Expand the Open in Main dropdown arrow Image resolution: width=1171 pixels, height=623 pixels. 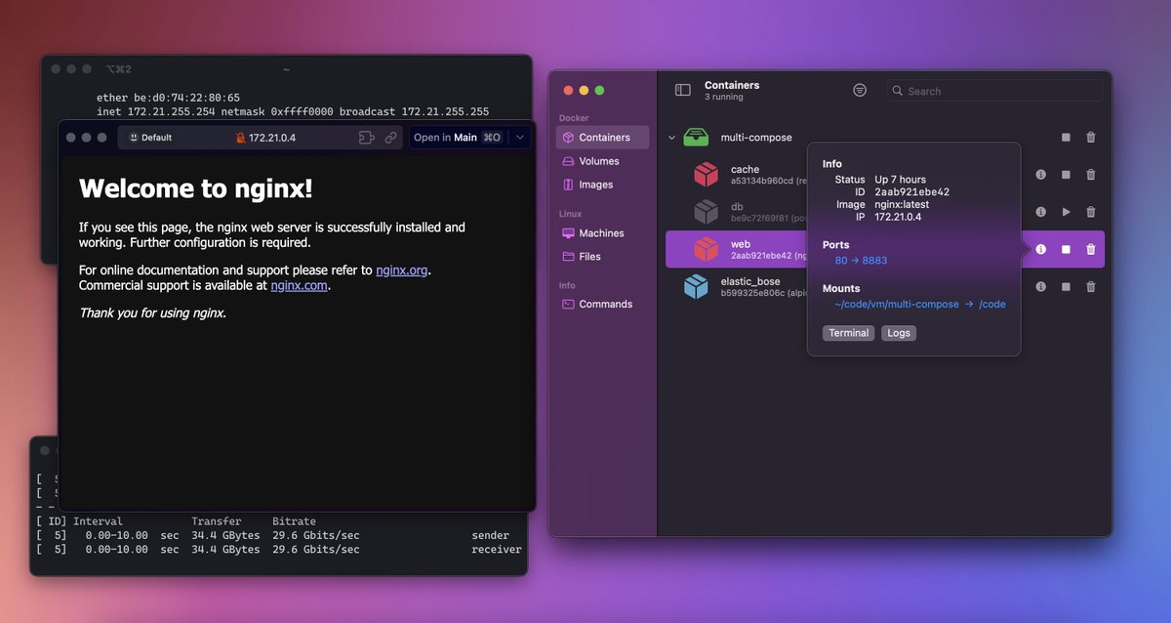pyautogui.click(x=520, y=138)
